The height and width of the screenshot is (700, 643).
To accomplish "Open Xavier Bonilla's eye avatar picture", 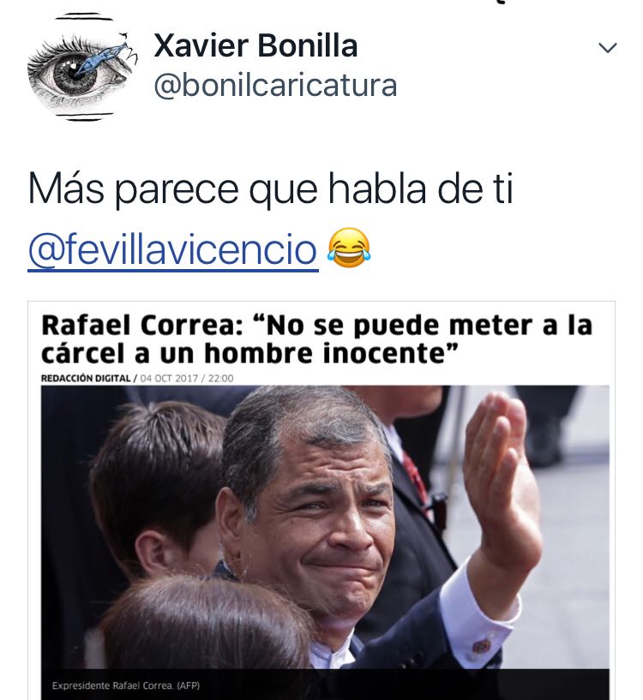I will (x=82, y=67).
